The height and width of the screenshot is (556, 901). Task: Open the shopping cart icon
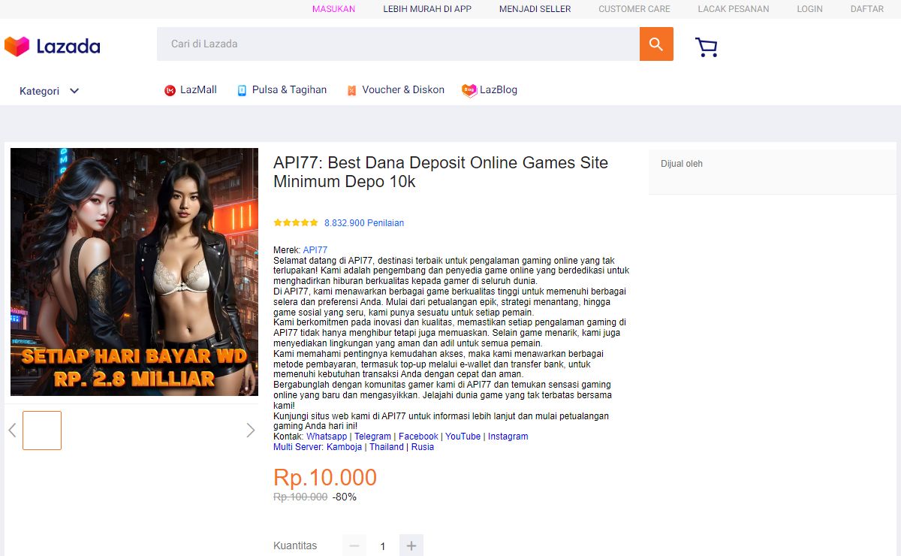(706, 47)
